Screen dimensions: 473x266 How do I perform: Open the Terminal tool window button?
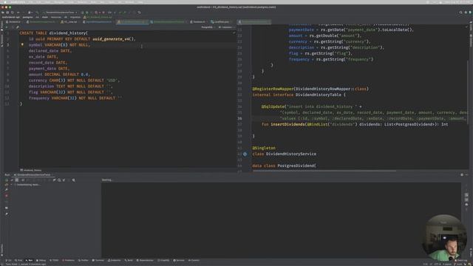(98, 260)
